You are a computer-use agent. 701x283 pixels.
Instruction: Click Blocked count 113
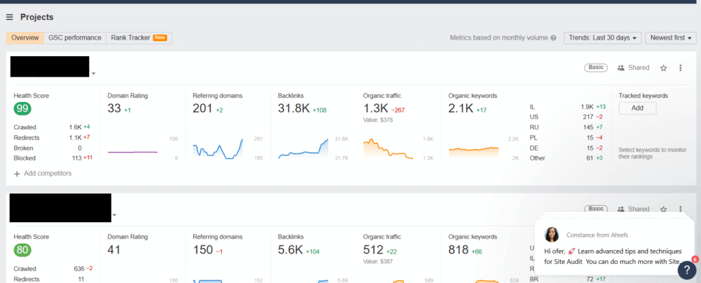(x=77, y=158)
